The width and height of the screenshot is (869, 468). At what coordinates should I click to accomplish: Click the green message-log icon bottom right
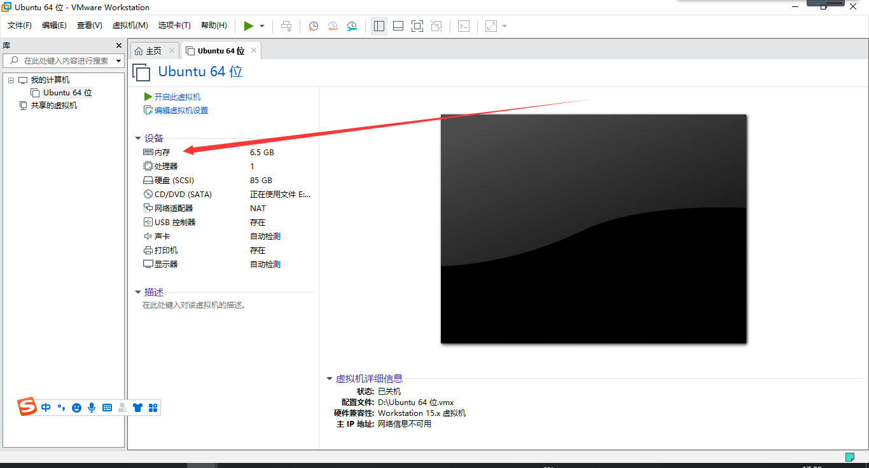849,457
